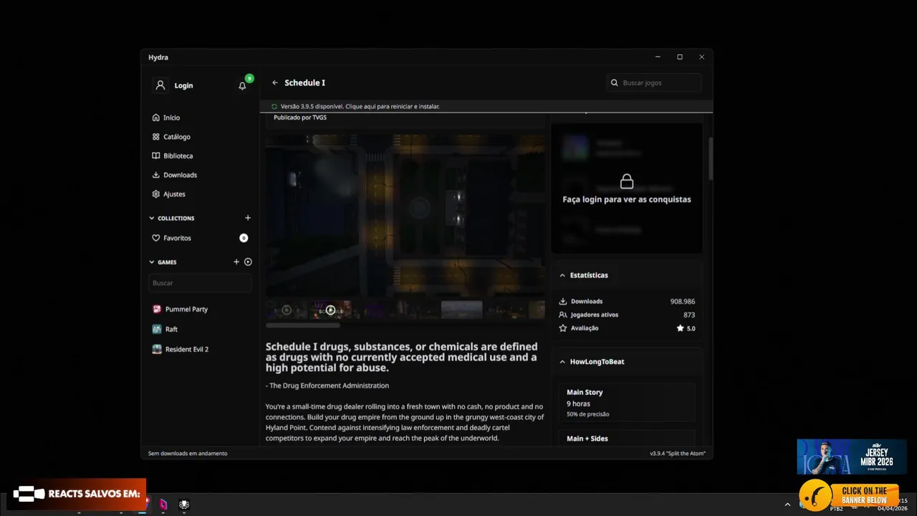Image resolution: width=917 pixels, height=516 pixels.
Task: Open Hydra from the Windows taskbar
Action: click(x=184, y=505)
